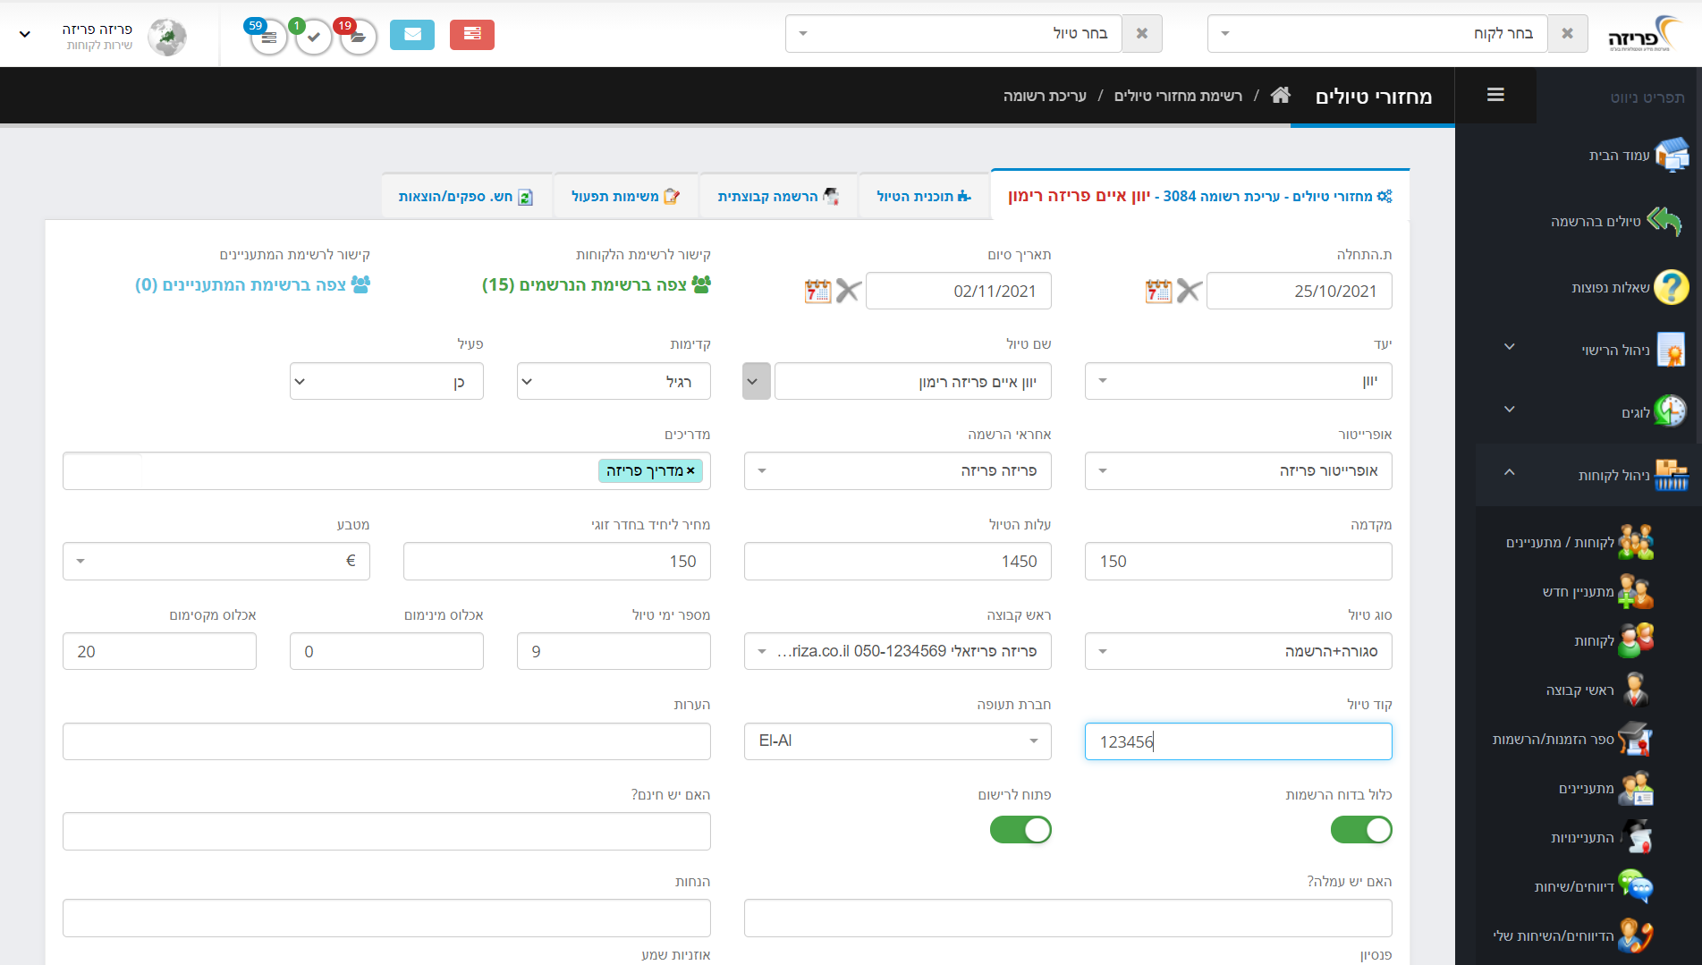1702x965 pixels.
Task: Open ראשי קבוצה sidebar item
Action: click(x=1597, y=690)
